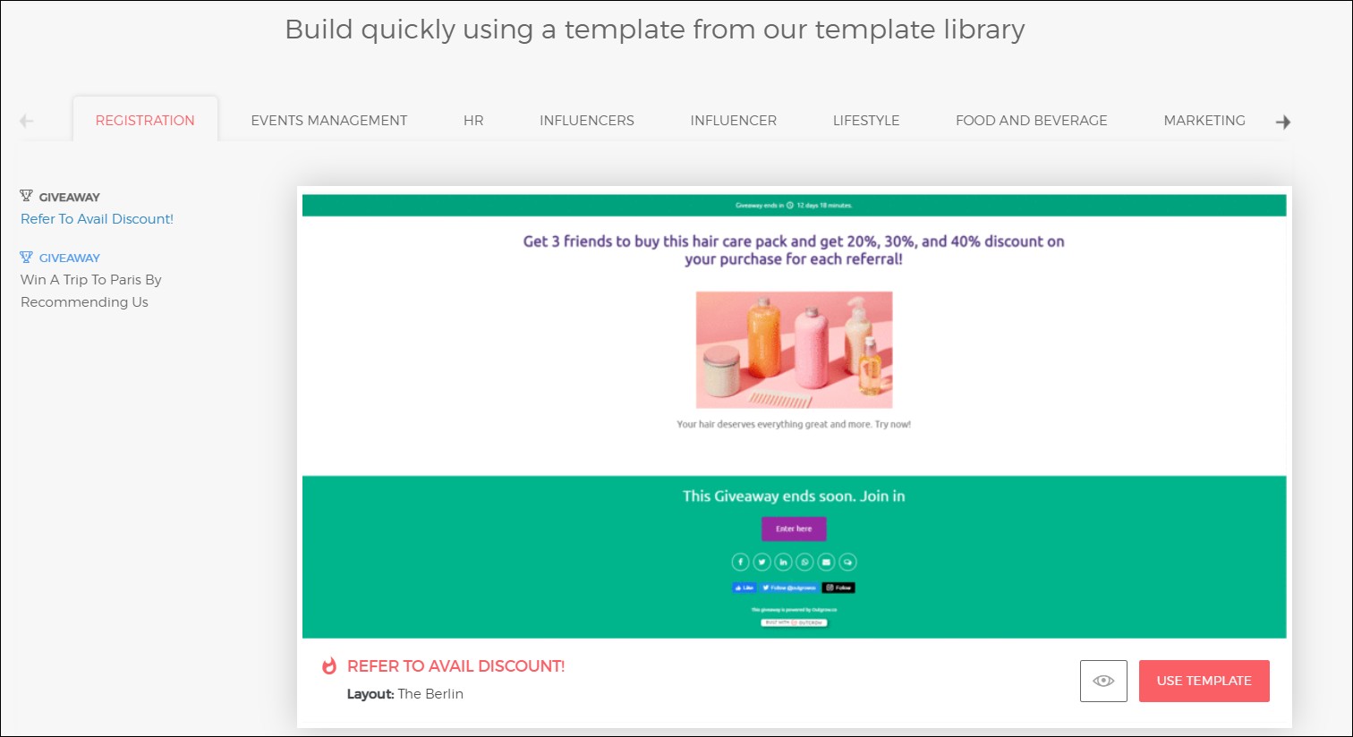Image resolution: width=1353 pixels, height=737 pixels.
Task: Click the Facebook share icon in preview
Action: point(740,562)
